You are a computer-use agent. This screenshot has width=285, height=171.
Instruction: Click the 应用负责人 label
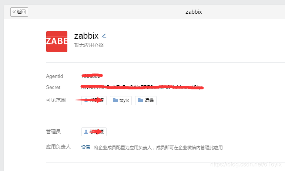click(58, 147)
